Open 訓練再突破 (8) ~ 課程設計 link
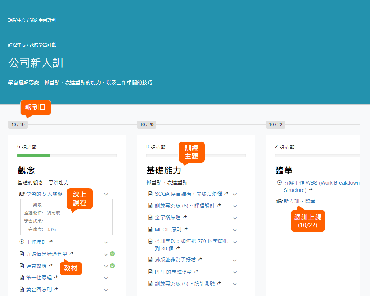370x296 pixels. click(x=184, y=206)
